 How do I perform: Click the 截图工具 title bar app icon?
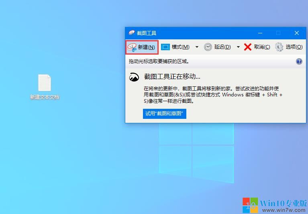click(132, 33)
